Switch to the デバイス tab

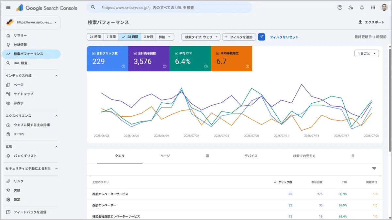(251, 156)
